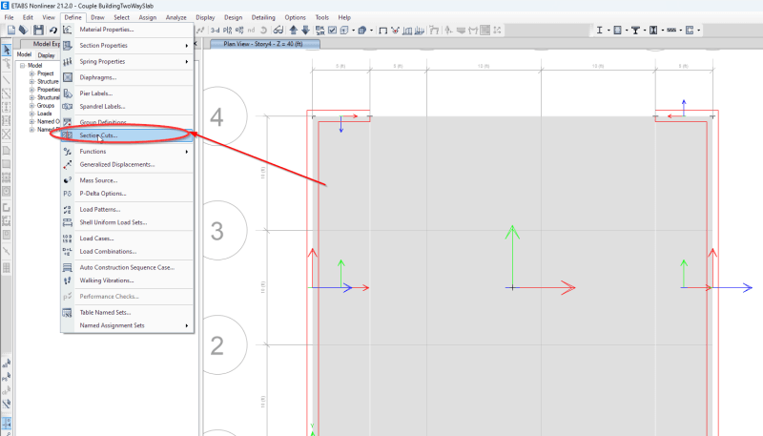Viewport: 763px width, 436px height.
Task: Expand the Spring Properties submenu
Action: point(186,62)
